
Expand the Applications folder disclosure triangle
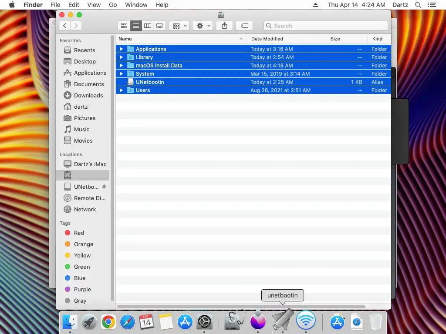(x=121, y=49)
